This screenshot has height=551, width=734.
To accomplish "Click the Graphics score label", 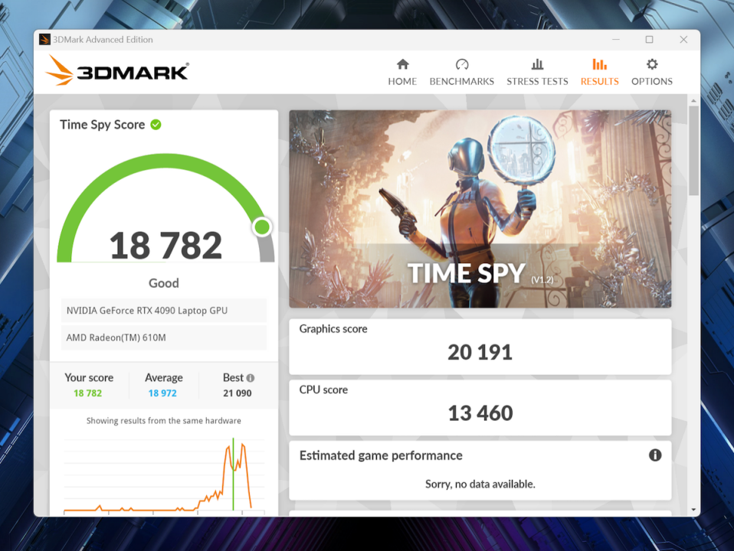I will coord(333,329).
